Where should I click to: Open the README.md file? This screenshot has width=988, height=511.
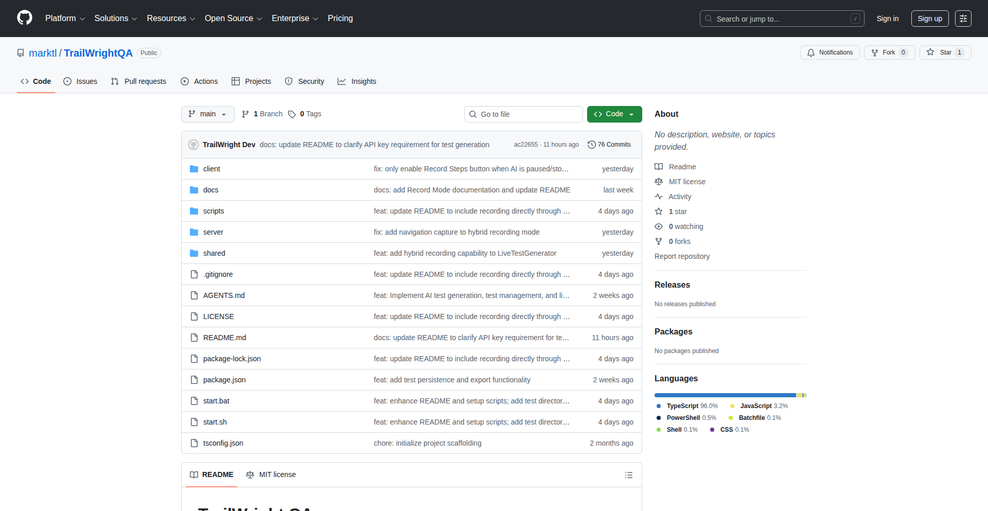point(224,338)
